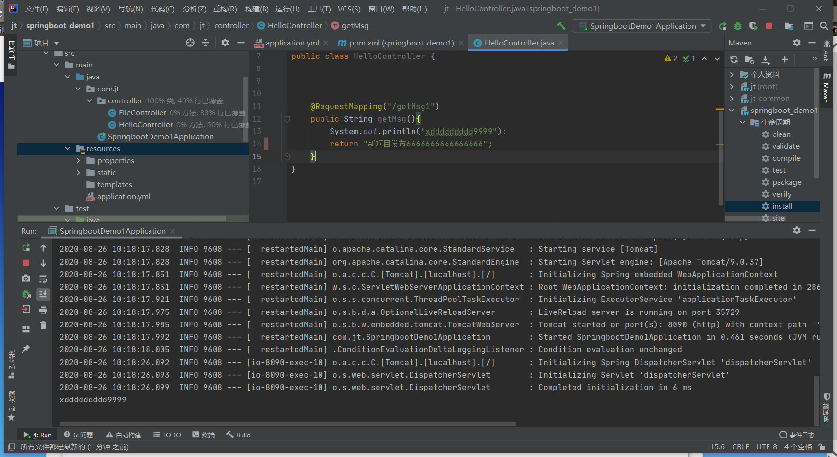Screen dimensions: 837x457
Task: Print console output with printer icon
Action: pos(43,310)
